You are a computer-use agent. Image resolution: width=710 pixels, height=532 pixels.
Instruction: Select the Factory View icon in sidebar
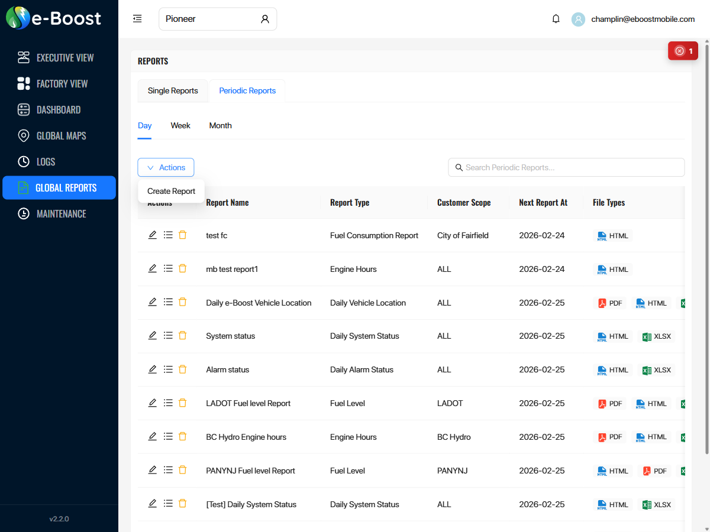24,83
